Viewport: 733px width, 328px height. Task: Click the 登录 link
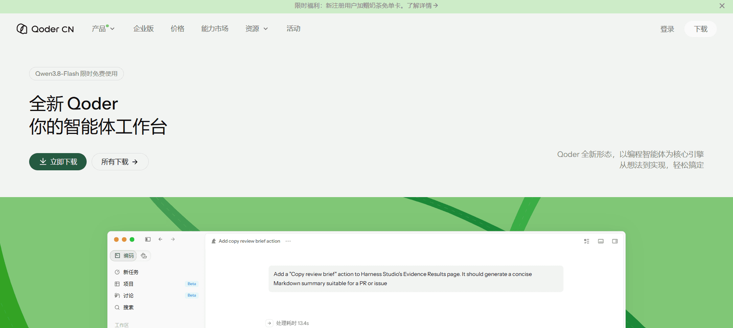667,29
